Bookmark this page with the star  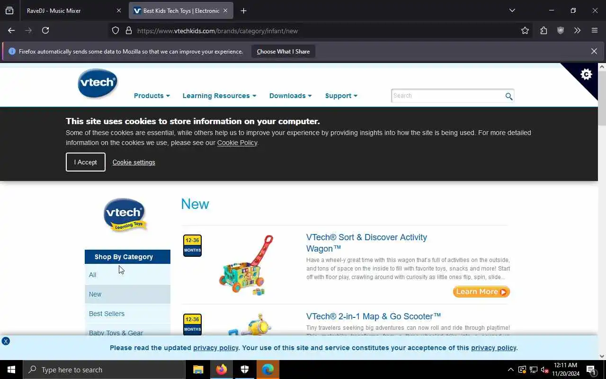[x=525, y=31]
